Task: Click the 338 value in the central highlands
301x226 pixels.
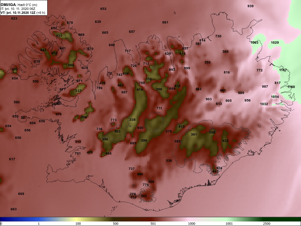Action: pyautogui.click(x=132, y=120)
